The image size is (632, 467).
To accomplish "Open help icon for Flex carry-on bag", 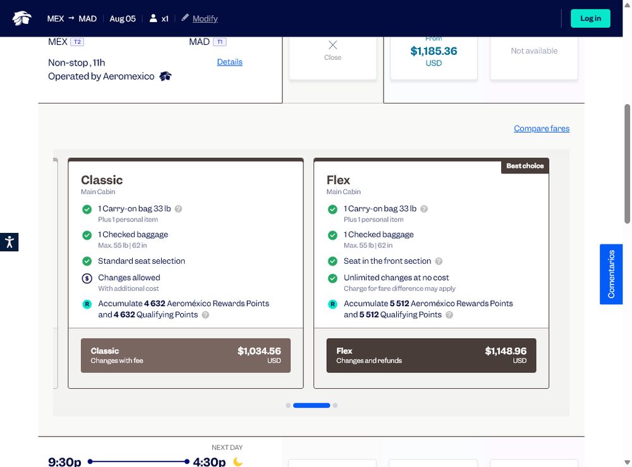I will (x=424, y=209).
